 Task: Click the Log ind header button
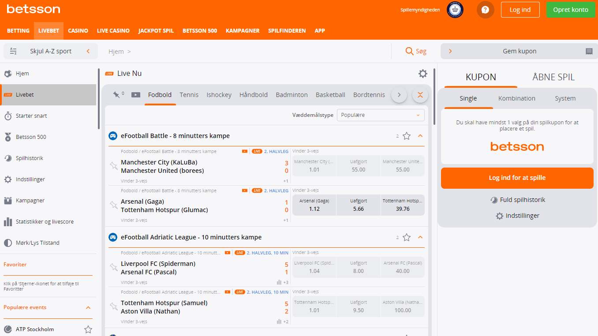pos(520,10)
